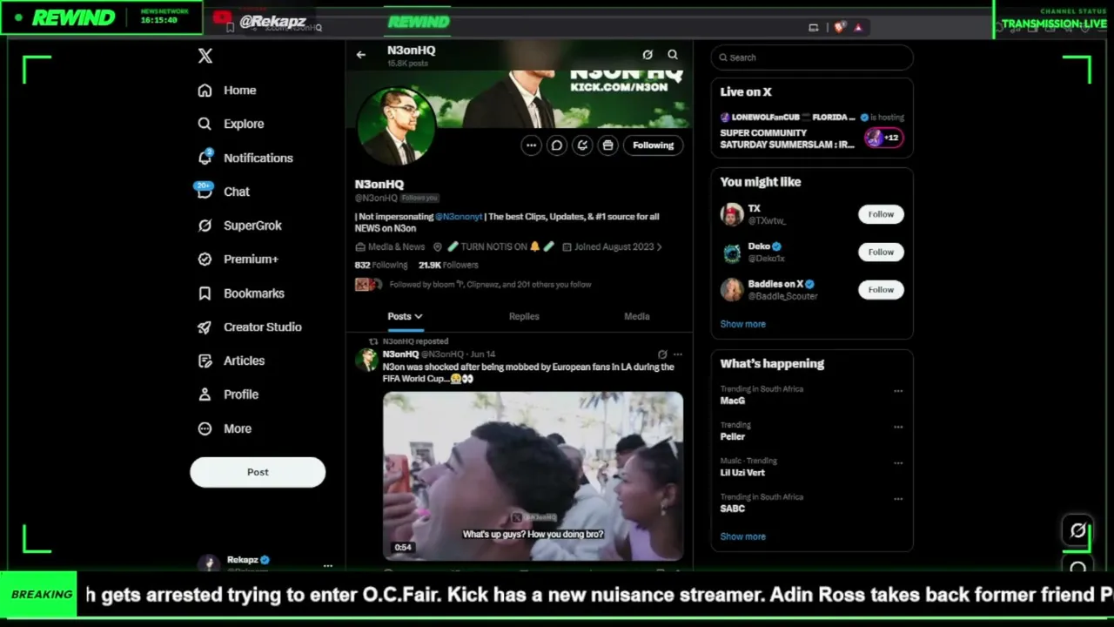Show more suggested accounts under You might like
Screen dimensions: 1114x627
[742, 324]
